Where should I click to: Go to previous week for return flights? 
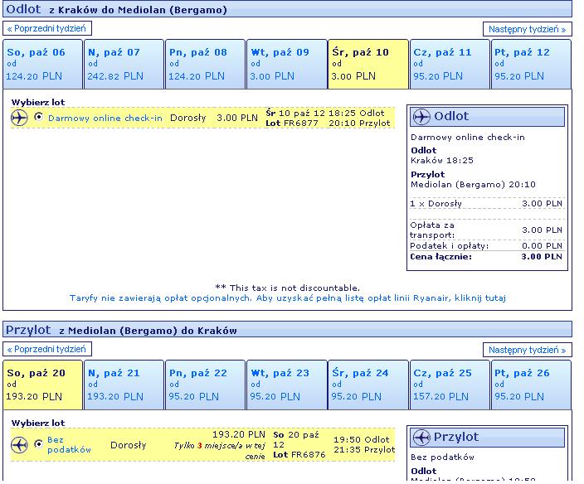click(47, 349)
